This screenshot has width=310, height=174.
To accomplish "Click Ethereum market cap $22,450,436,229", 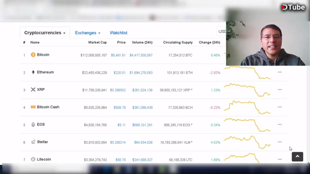I will (94, 72).
